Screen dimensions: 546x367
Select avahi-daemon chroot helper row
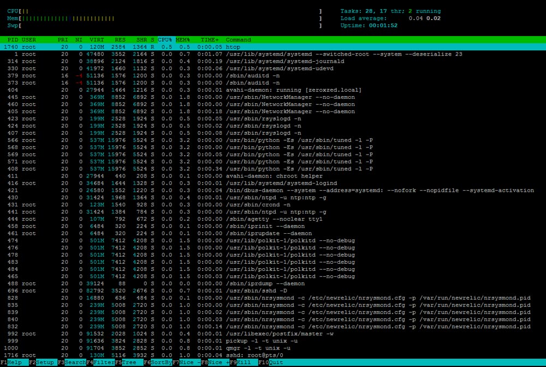pyautogui.click(x=273, y=176)
